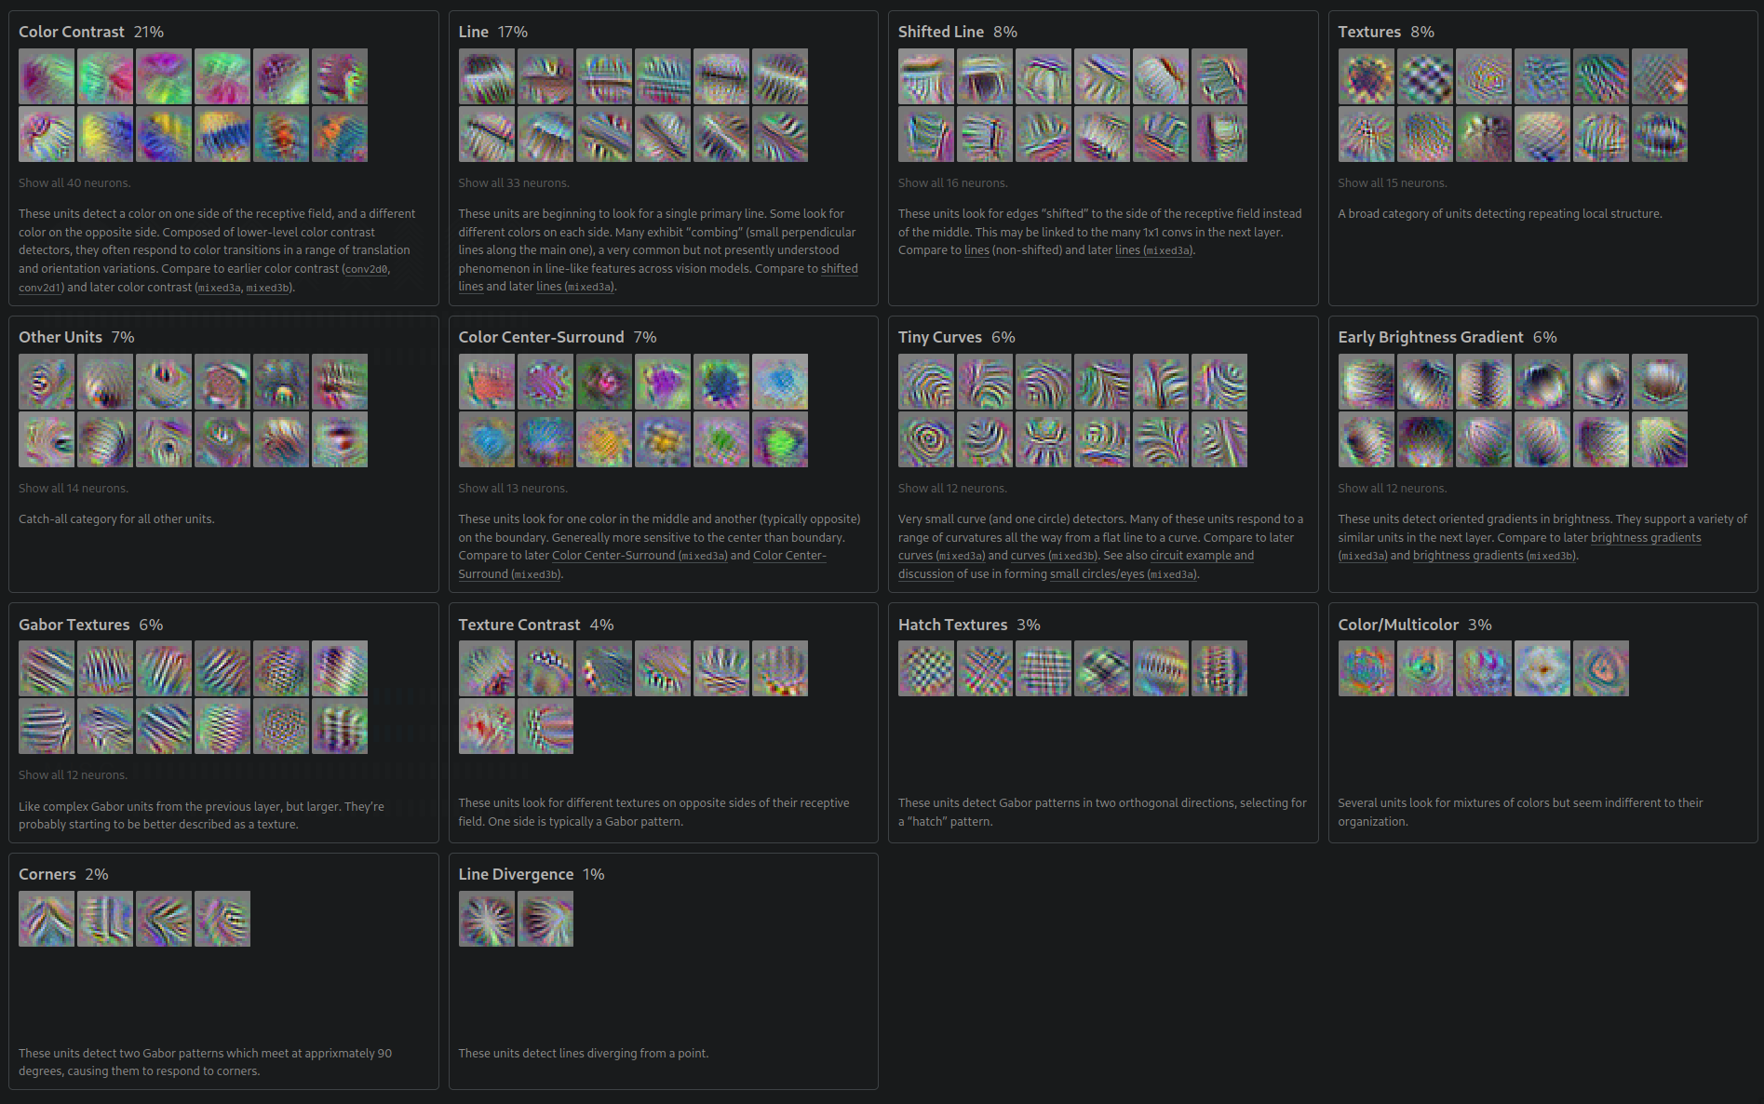Click the checkerboard thumbnail in Hatch Textures
Image resolution: width=1764 pixels, height=1104 pixels.
click(925, 668)
